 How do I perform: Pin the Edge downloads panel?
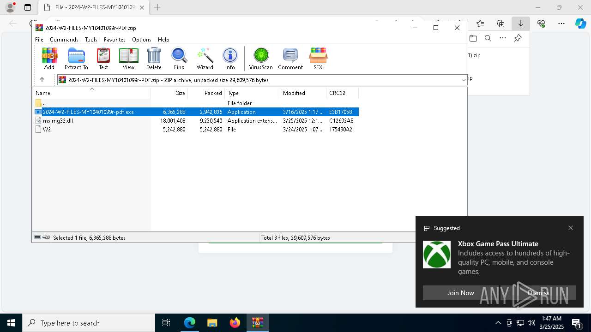[x=518, y=38]
